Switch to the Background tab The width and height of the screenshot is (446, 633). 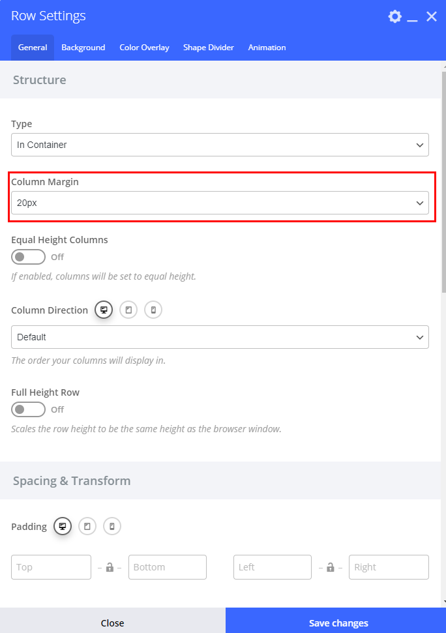point(83,48)
